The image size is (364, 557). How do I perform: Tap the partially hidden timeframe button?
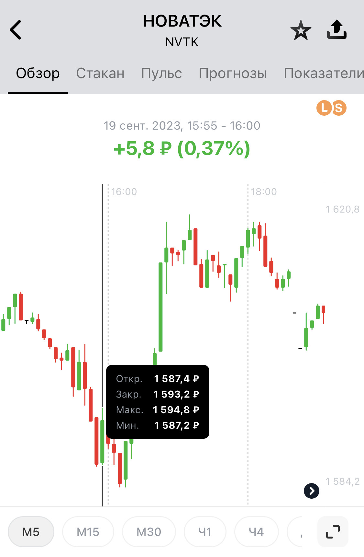pos(295,532)
